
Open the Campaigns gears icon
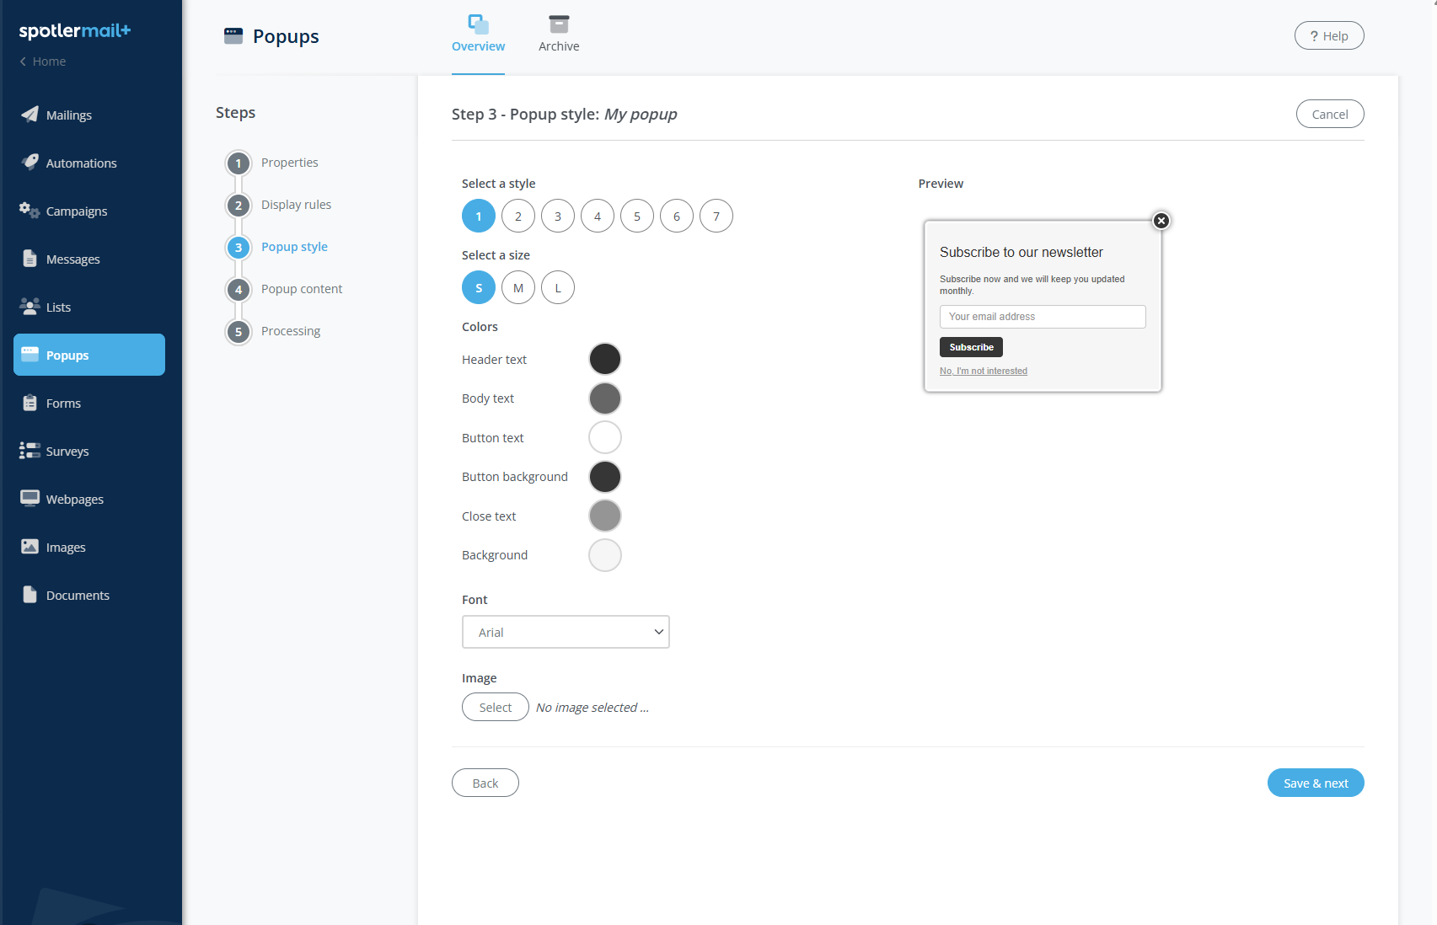(x=29, y=211)
